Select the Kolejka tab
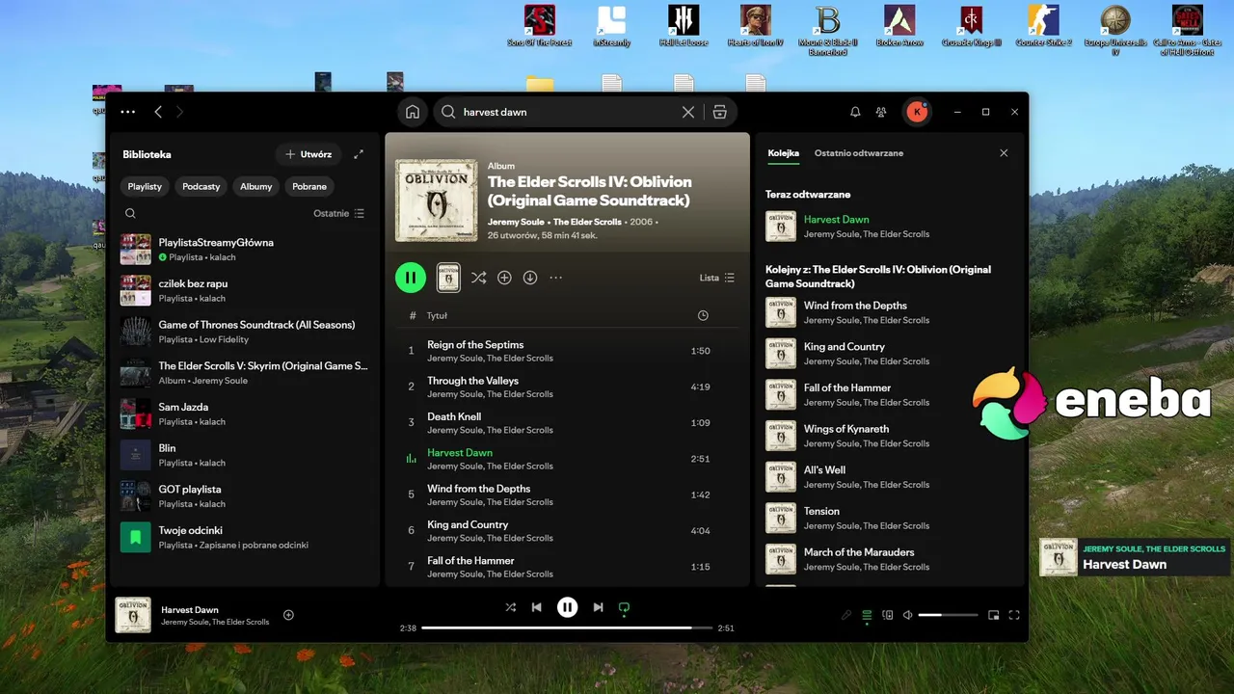 pos(784,153)
